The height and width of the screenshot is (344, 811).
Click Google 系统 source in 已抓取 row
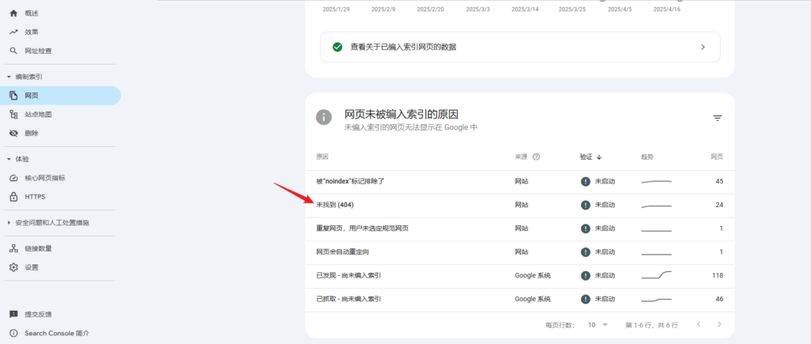click(x=533, y=300)
